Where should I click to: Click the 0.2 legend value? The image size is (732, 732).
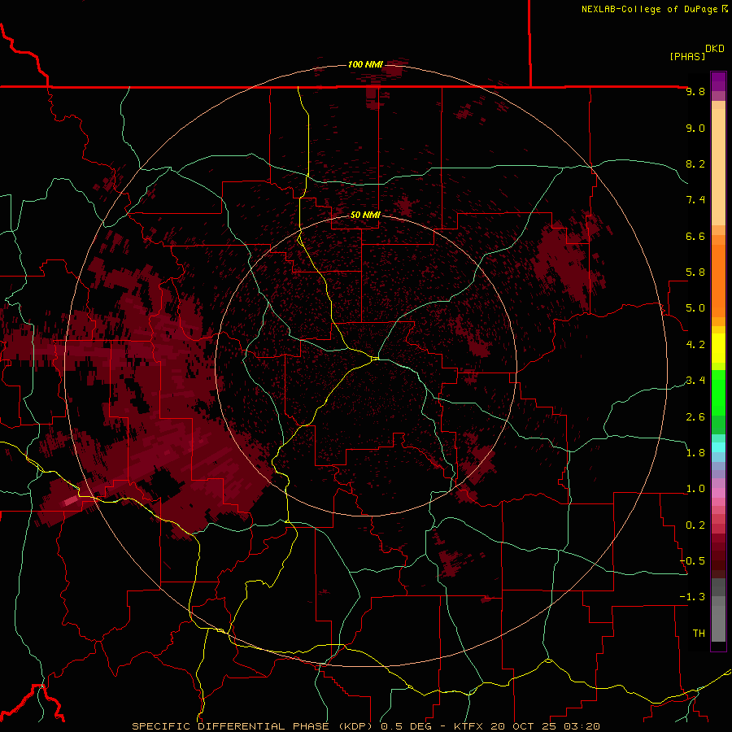click(695, 525)
